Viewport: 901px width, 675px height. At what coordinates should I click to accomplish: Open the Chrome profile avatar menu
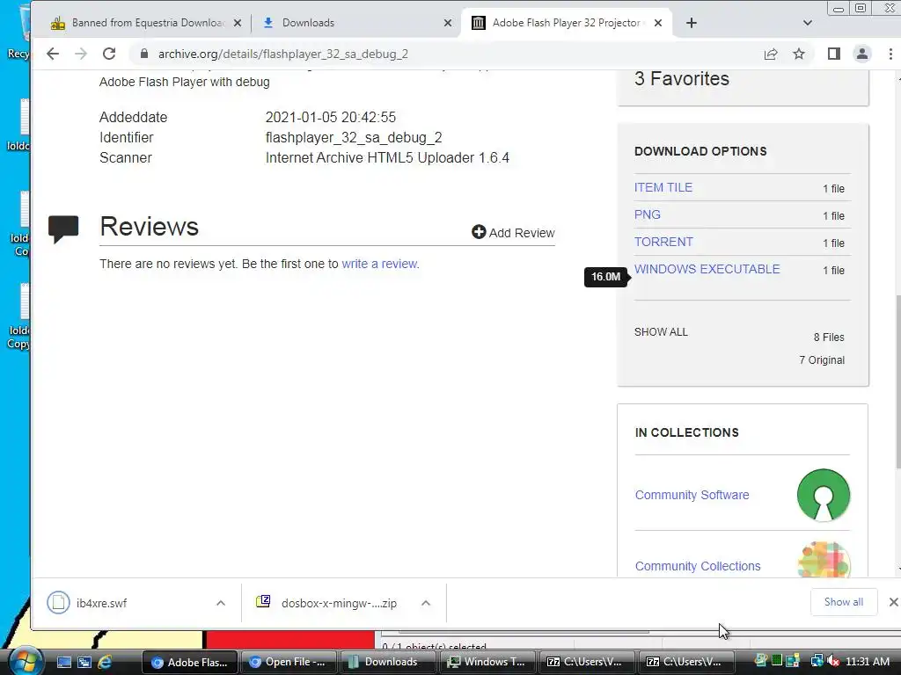coord(862,54)
